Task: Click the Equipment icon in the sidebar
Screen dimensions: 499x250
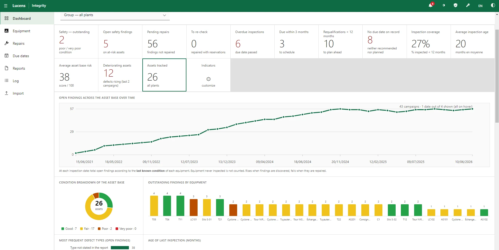Action: (x=7, y=31)
